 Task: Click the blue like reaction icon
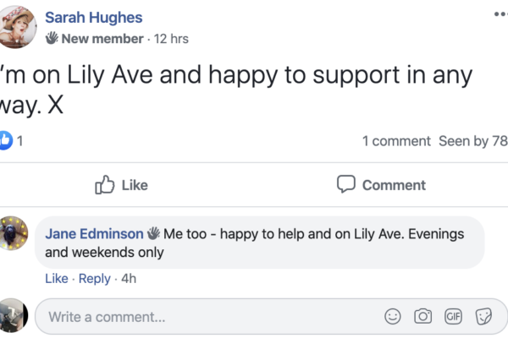click(6, 140)
